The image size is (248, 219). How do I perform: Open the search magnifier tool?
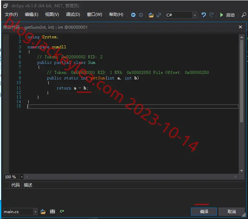[x=244, y=15]
